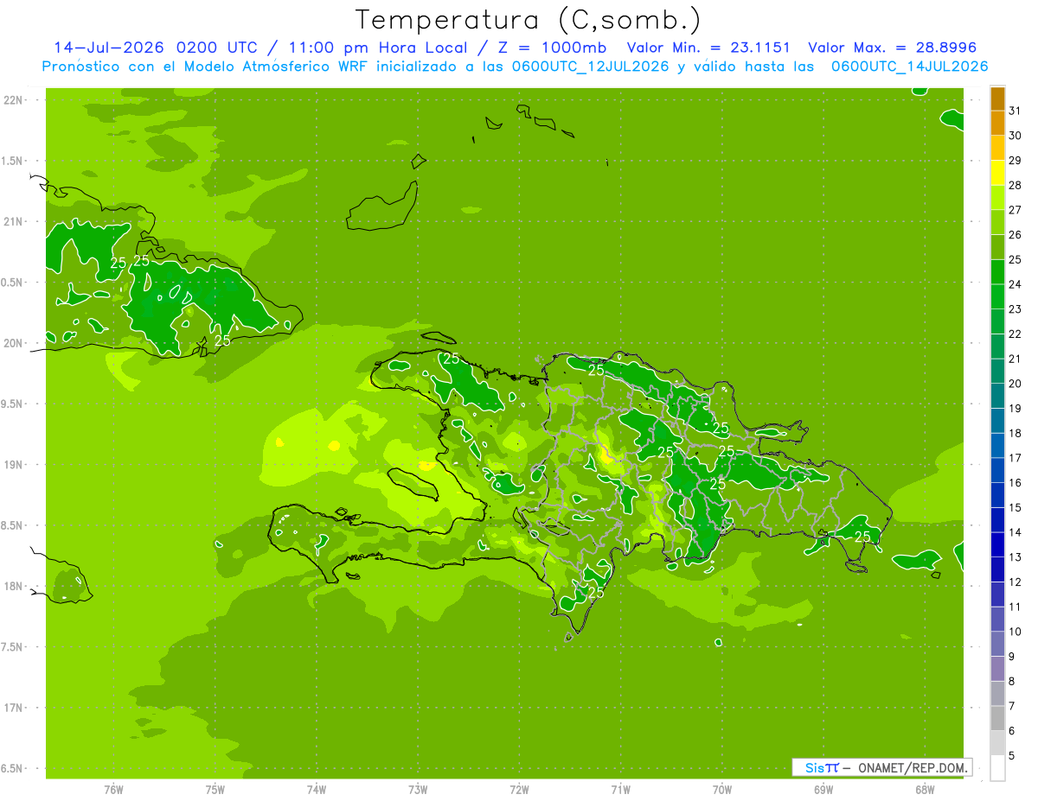The image size is (1038, 801).
Task: Click the '14-Jul-2026 0200 UTC' timestamp
Action: coord(156,48)
